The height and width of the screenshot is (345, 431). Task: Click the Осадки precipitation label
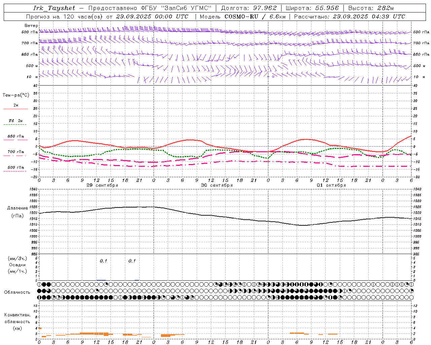pyautogui.click(x=18, y=265)
